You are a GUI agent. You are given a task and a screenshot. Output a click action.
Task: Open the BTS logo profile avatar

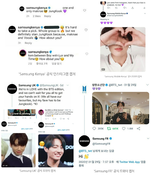pyautogui.click(x=85, y=89)
